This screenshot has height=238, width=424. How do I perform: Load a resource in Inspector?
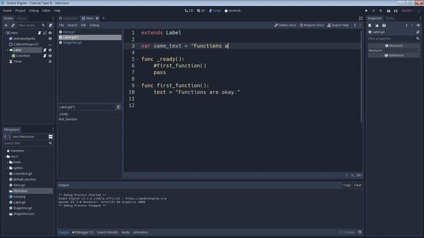tap(377, 25)
